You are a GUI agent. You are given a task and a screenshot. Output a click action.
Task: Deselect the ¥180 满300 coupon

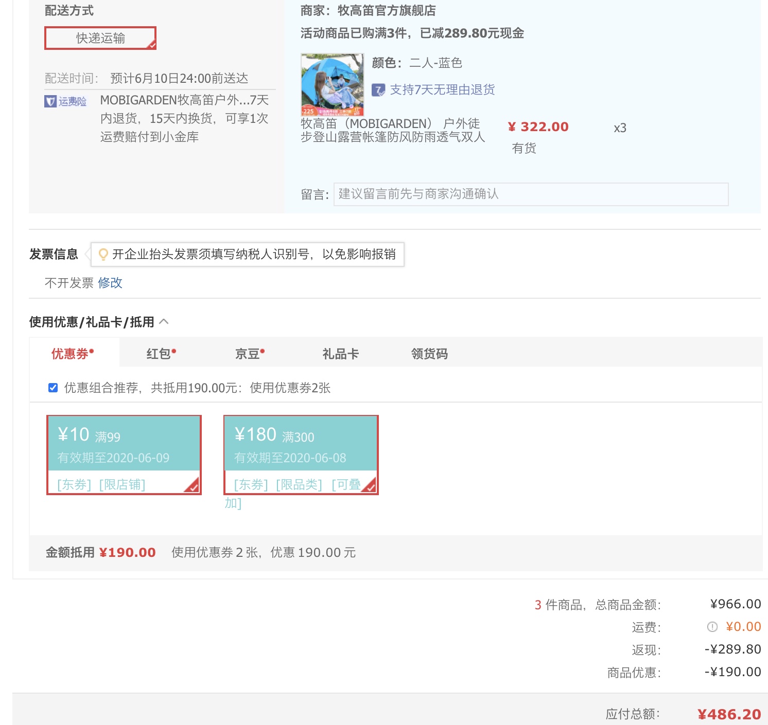click(301, 455)
